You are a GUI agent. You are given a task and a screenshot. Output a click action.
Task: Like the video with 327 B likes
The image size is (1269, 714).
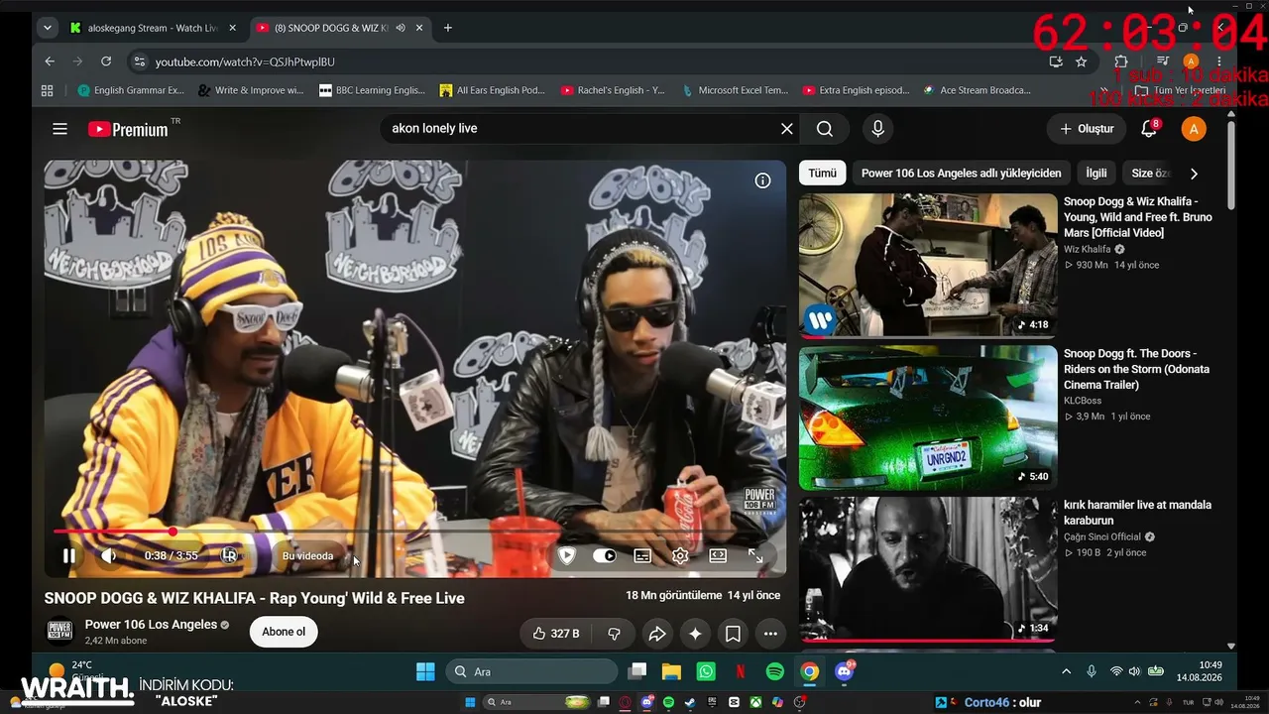(555, 633)
